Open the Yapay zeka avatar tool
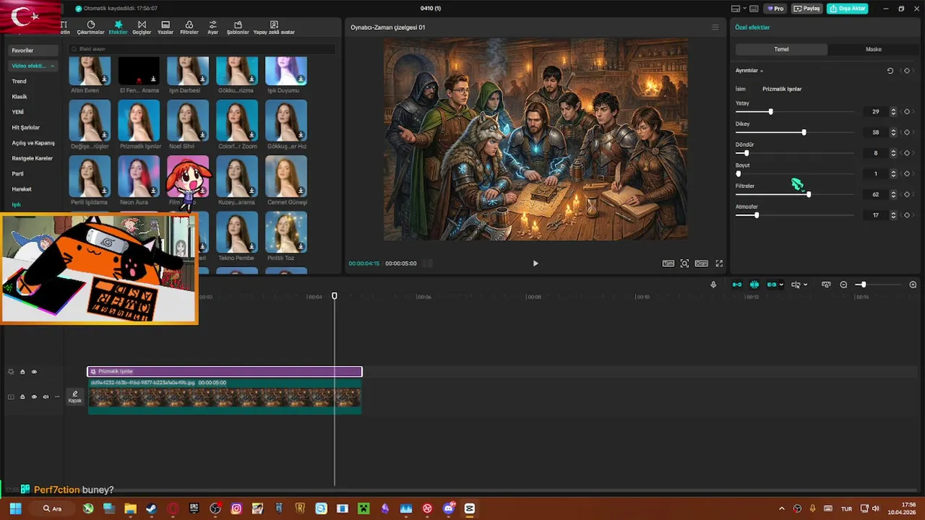 pos(274,27)
